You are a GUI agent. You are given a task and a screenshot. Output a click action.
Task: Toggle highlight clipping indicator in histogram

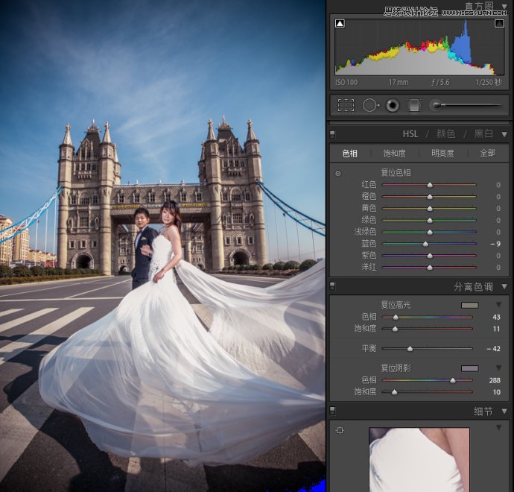point(499,24)
